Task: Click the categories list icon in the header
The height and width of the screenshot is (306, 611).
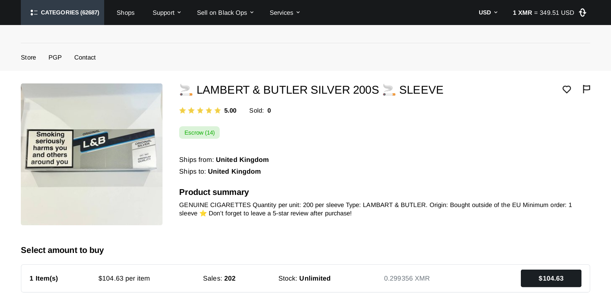Action: (34, 13)
